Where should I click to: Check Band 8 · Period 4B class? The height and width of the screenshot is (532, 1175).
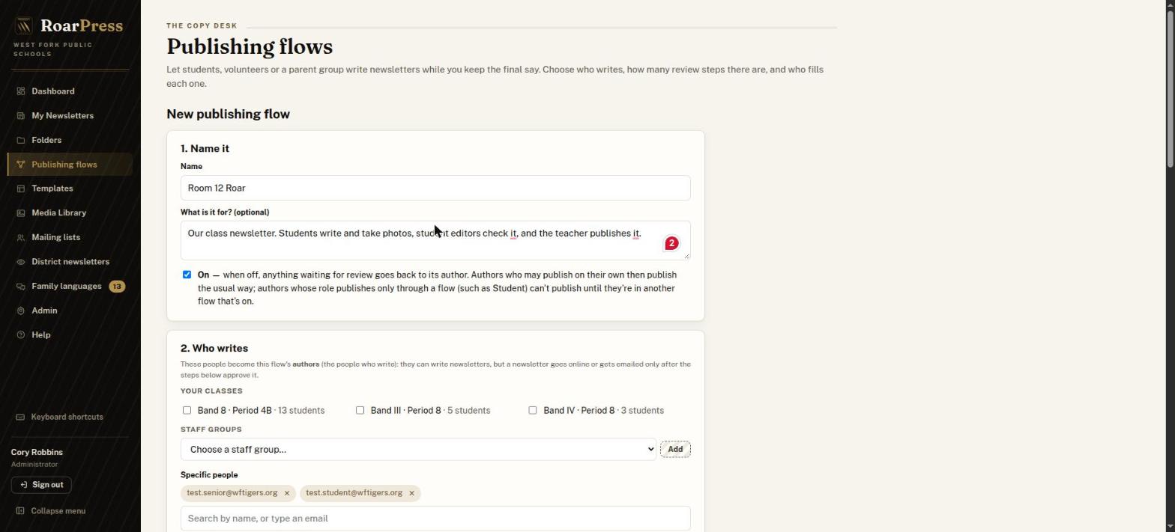click(187, 410)
